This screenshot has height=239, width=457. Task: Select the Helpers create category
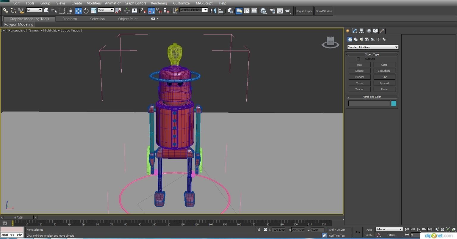click(373, 39)
